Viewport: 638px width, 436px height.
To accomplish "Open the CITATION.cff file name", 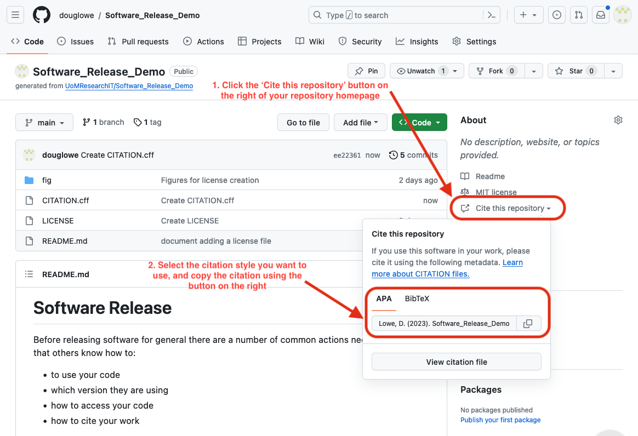I will tap(66, 200).
